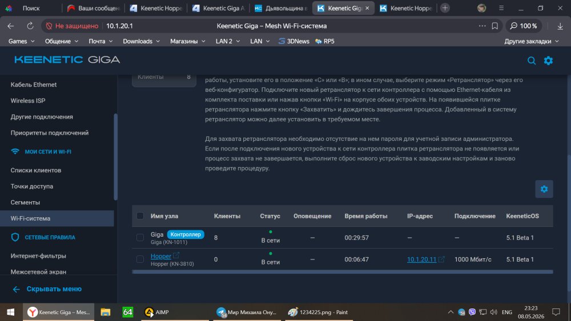
Task: Switch to Ваши сообщения browser tab
Action: pyautogui.click(x=94, y=8)
